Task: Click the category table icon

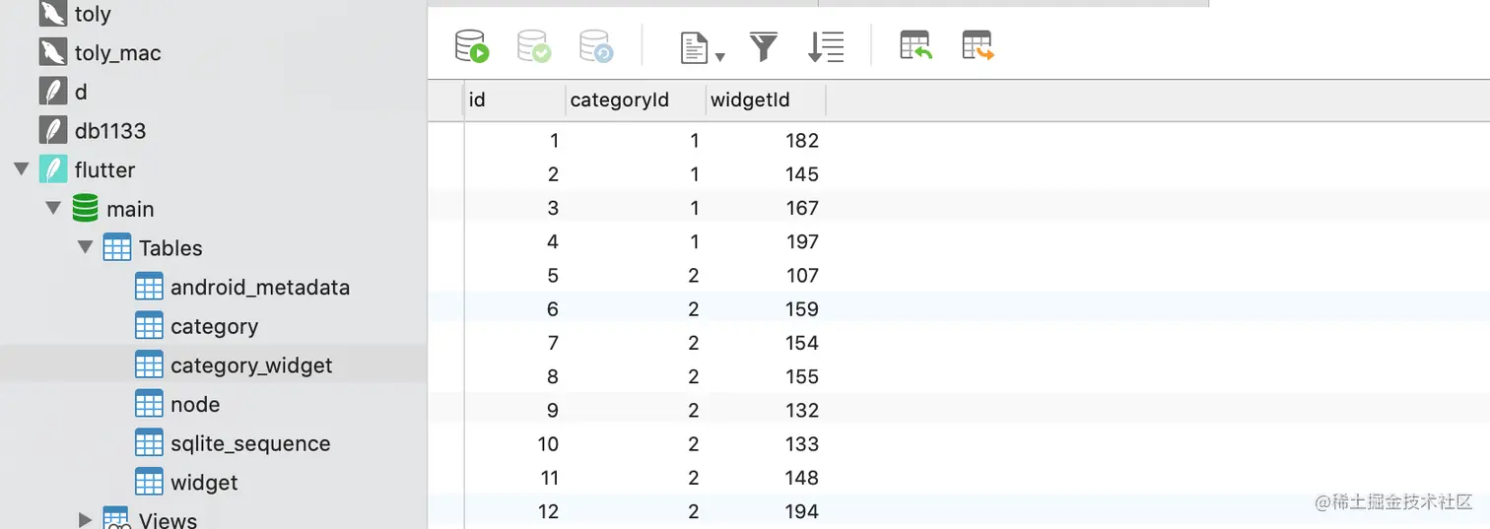Action: (x=149, y=326)
